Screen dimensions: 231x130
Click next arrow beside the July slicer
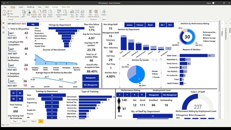pyautogui.click(x=41, y=24)
